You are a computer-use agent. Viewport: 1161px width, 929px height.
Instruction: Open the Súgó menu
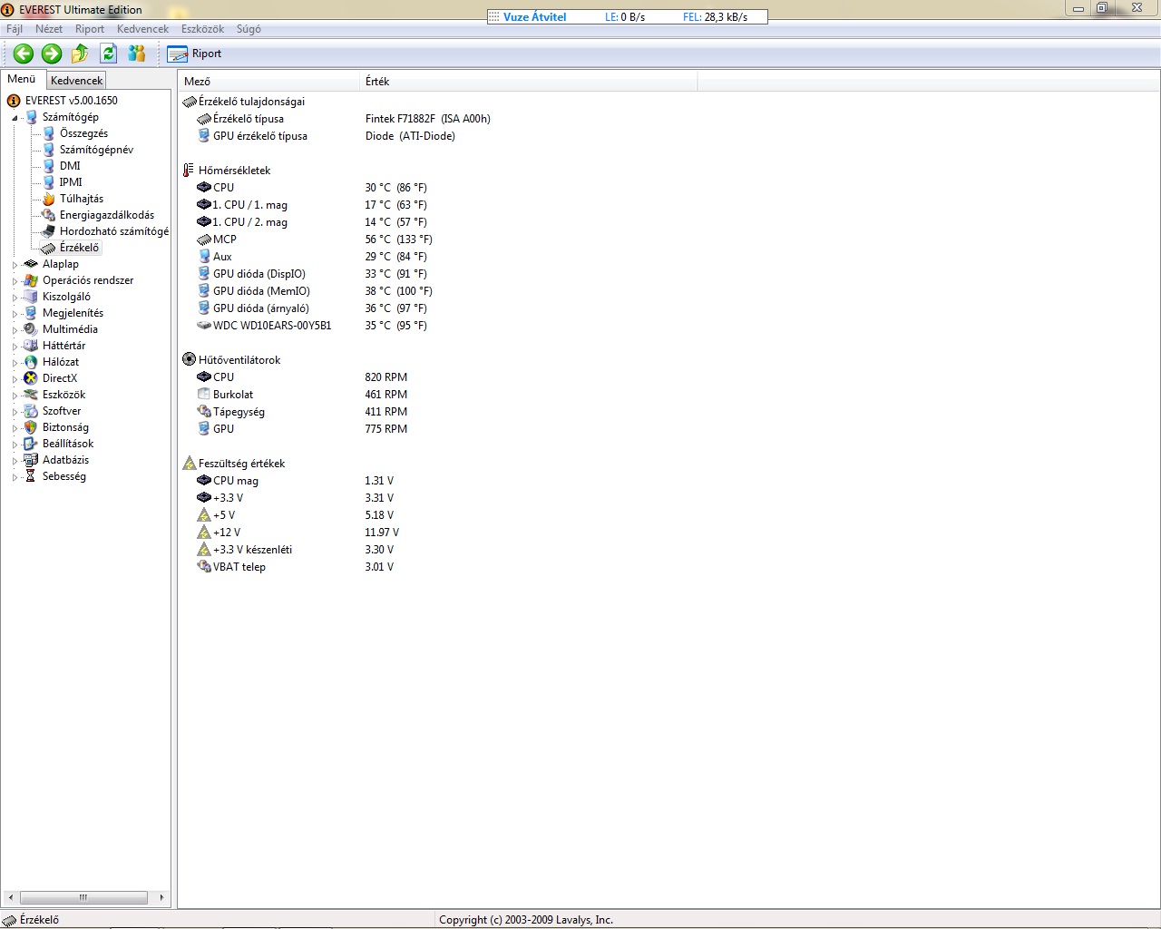pos(249,29)
